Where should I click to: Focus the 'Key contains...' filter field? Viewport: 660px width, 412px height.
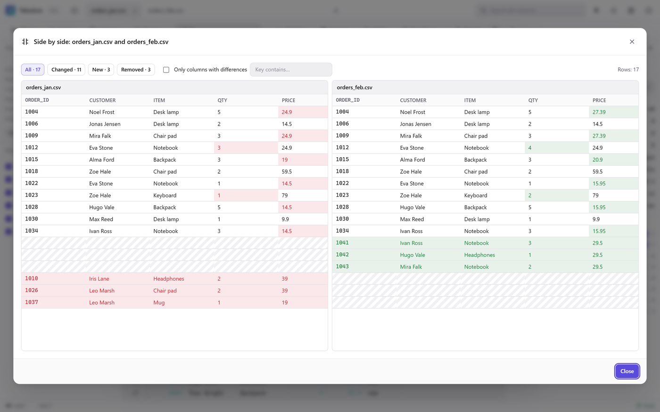click(291, 70)
